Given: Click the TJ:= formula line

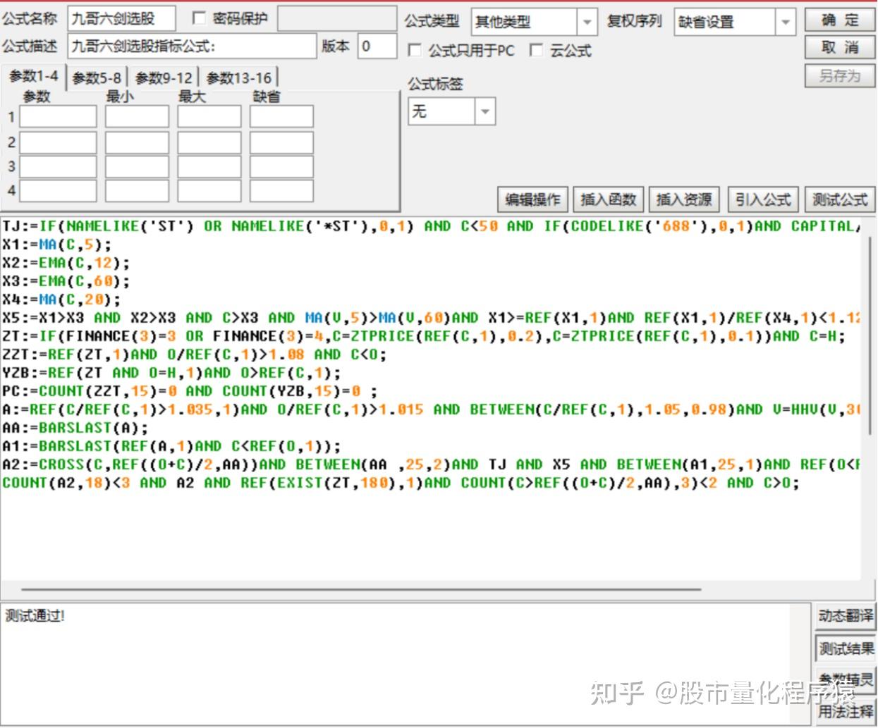Looking at the screenshot, I should click(431, 226).
